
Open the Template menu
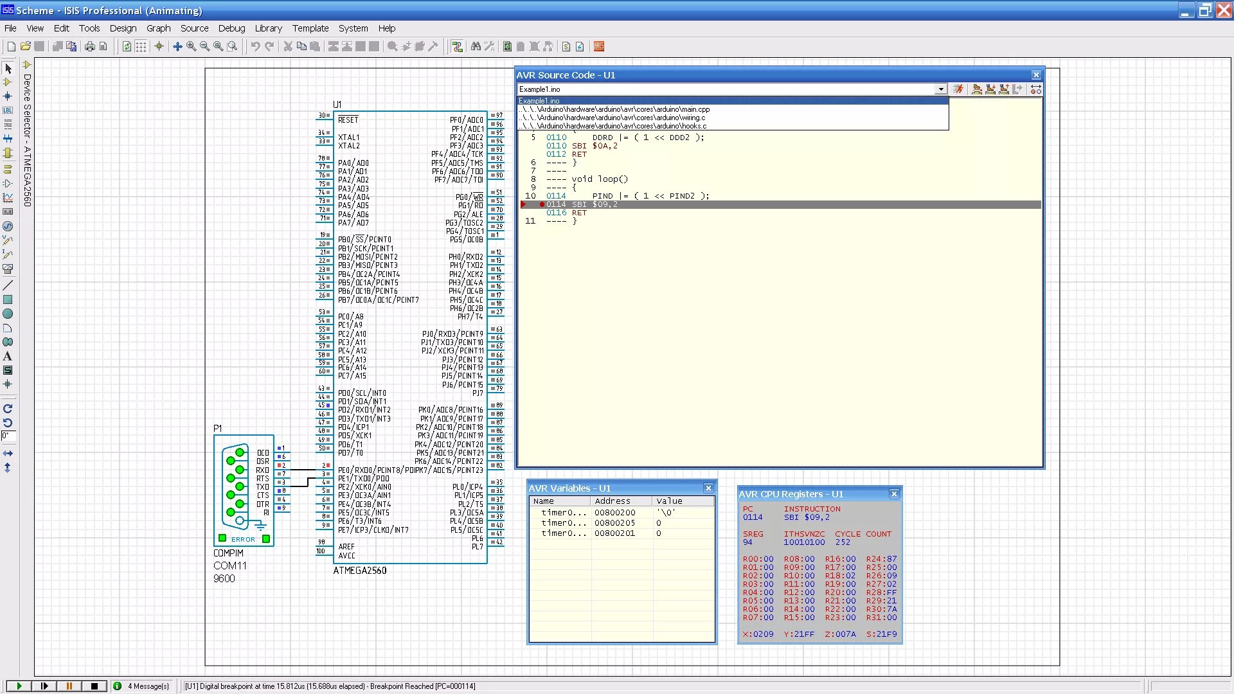[310, 28]
